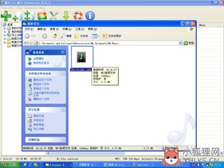The height and width of the screenshot is (168, 224).
Task: Click the 开始 Start button on taskbar
Action: tap(10, 164)
